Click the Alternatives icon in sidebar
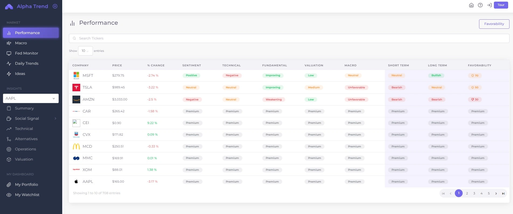Viewport: 513px width, 214px height. (x=9, y=139)
